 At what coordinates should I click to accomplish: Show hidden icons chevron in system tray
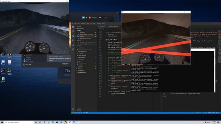203,122
